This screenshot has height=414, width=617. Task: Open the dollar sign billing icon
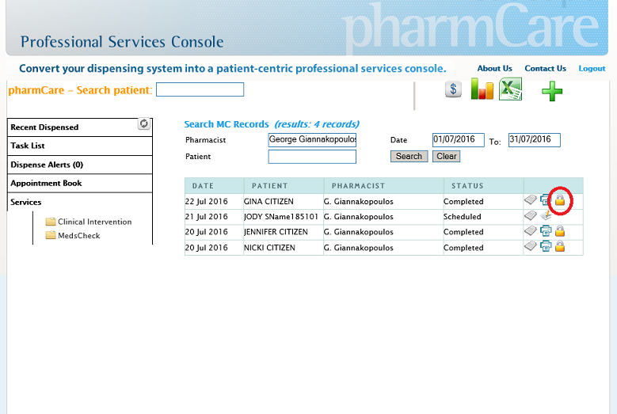(453, 89)
